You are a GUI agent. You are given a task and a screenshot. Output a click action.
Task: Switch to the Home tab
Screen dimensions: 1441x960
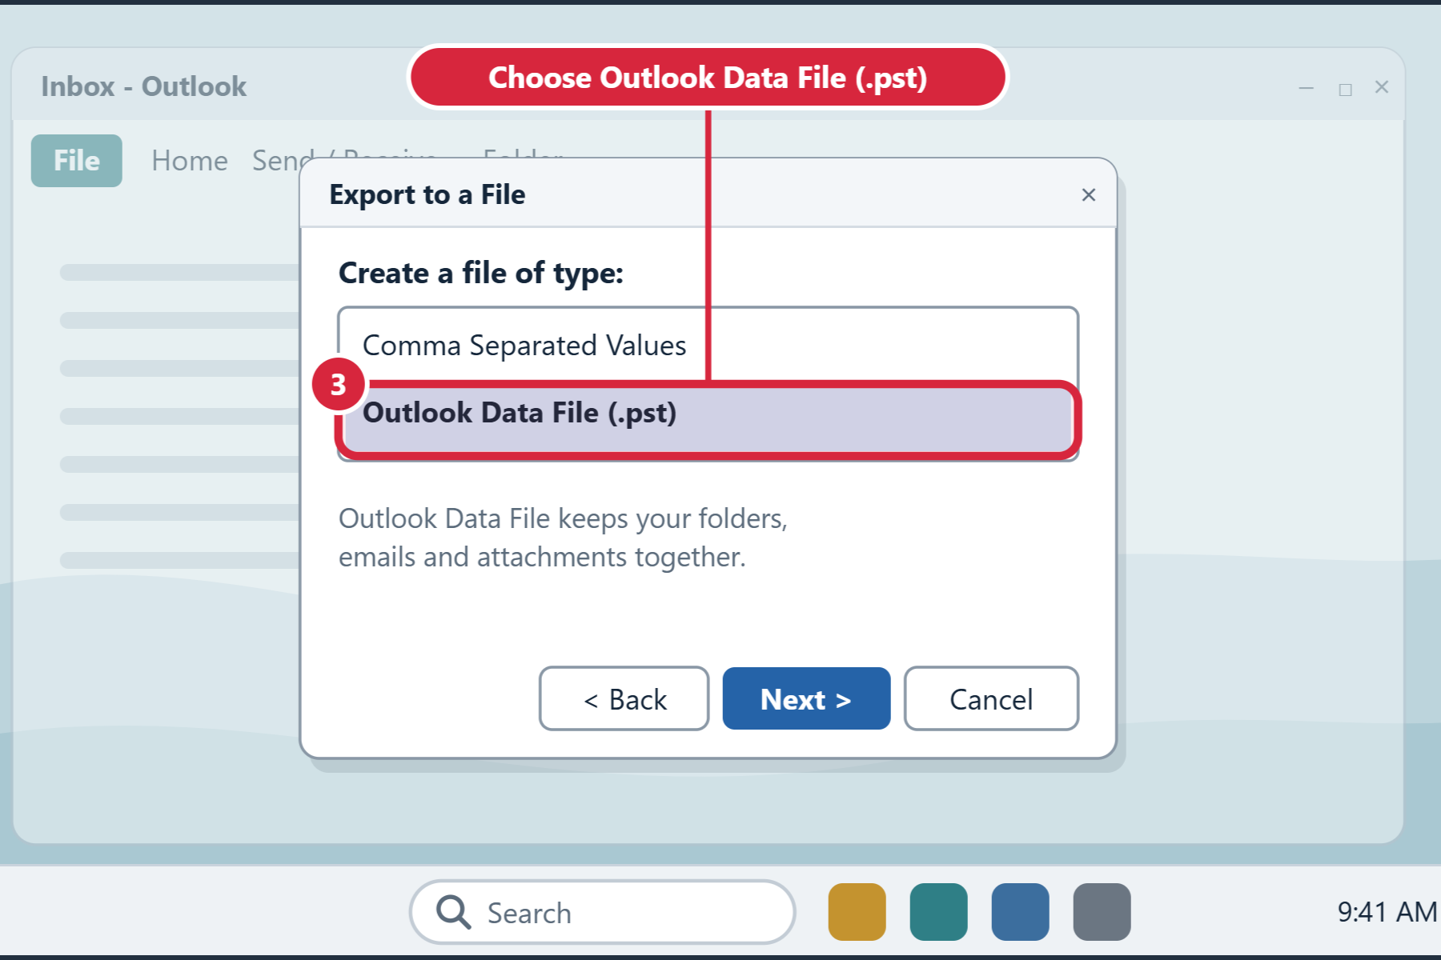coord(190,161)
